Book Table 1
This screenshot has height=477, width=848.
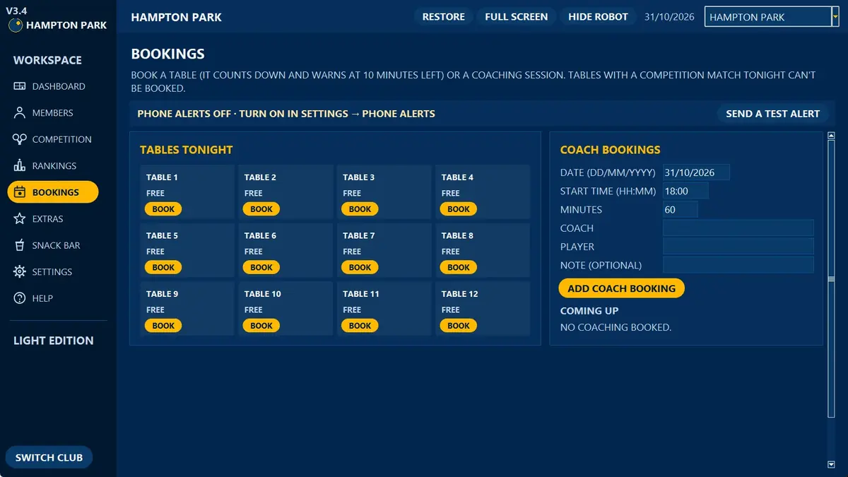click(x=163, y=209)
